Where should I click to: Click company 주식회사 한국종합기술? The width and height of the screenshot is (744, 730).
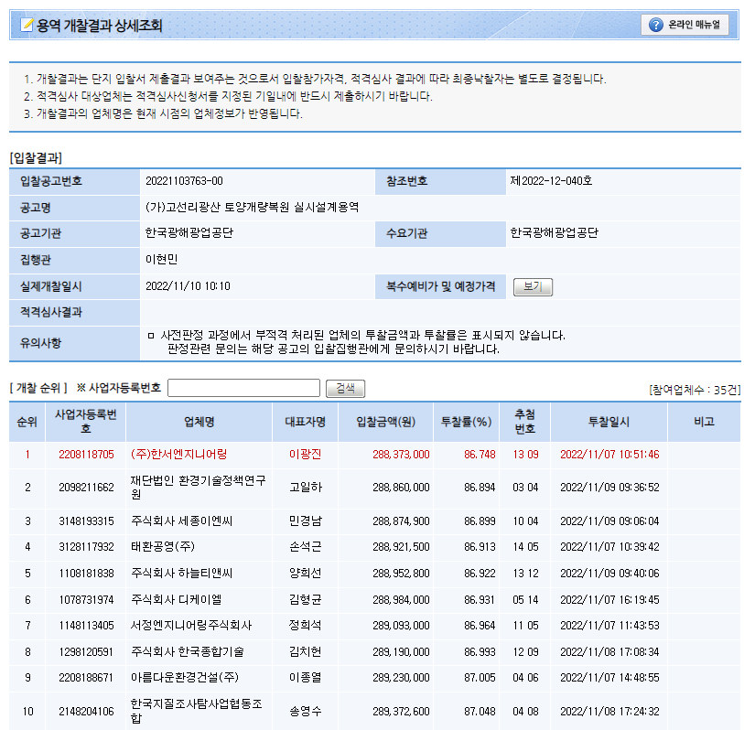click(x=188, y=652)
